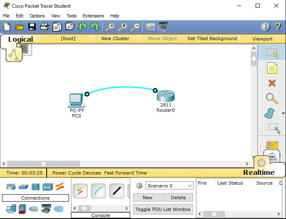The height and width of the screenshot is (219, 286).
Task: Select WAN Emulation cloud category
Action: [x=33, y=209]
